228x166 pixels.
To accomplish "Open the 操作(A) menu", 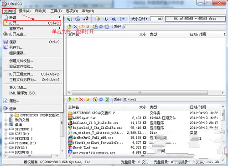I will click(25, 11).
